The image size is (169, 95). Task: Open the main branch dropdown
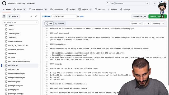click(13, 16)
